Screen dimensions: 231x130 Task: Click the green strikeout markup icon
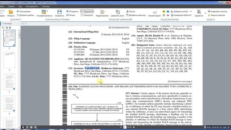[x=164, y=15]
